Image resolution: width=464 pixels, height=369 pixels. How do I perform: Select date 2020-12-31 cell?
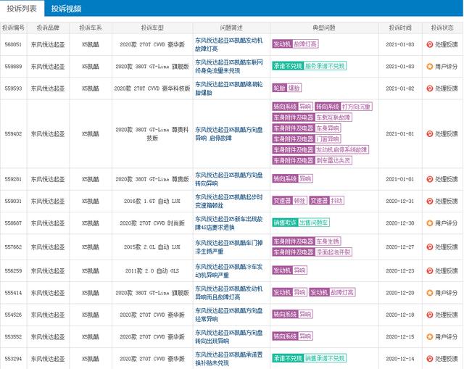tap(400, 201)
